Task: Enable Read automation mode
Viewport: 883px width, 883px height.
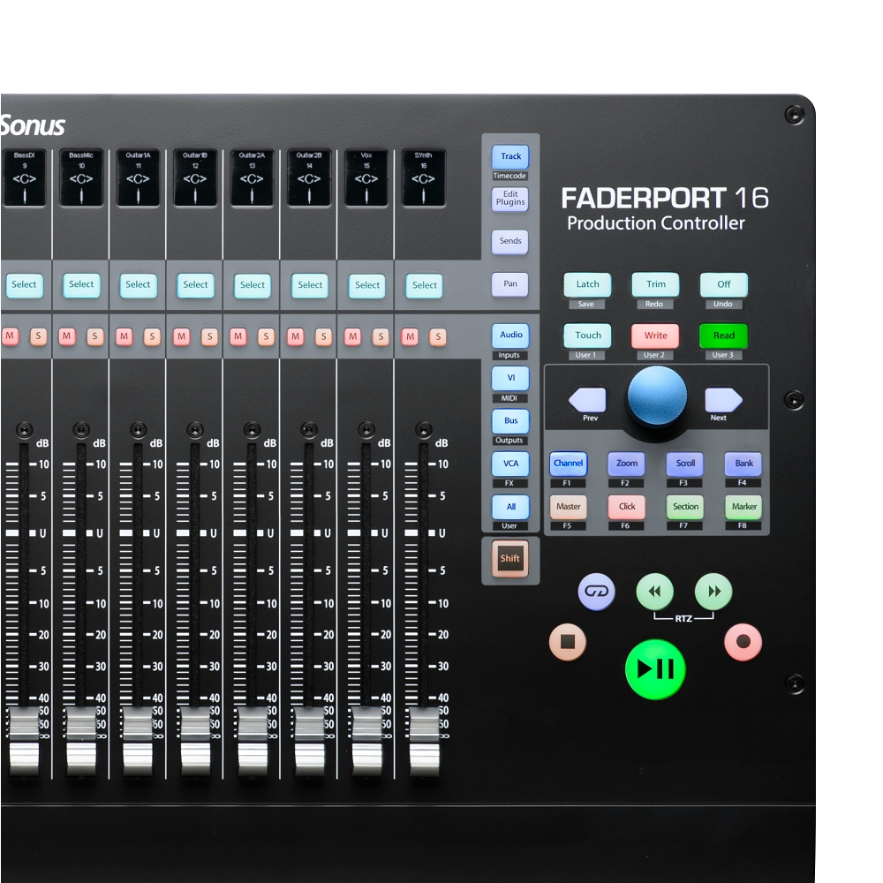Action: coord(723,336)
